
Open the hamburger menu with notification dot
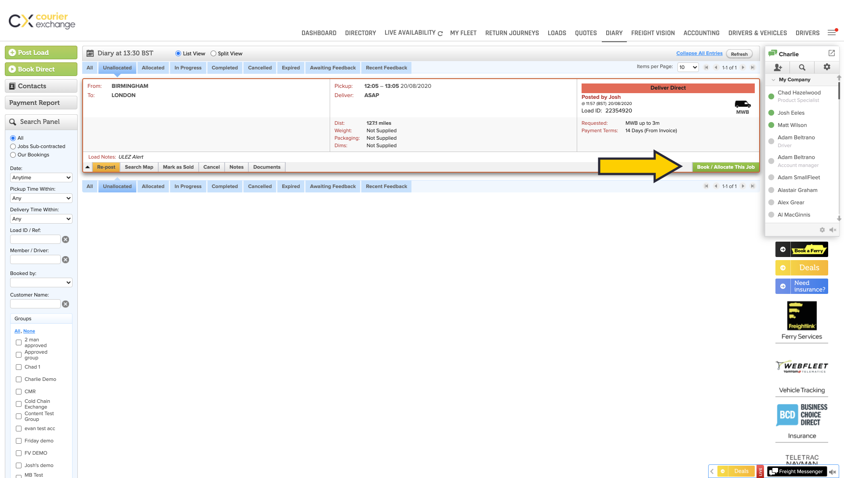pyautogui.click(x=832, y=33)
